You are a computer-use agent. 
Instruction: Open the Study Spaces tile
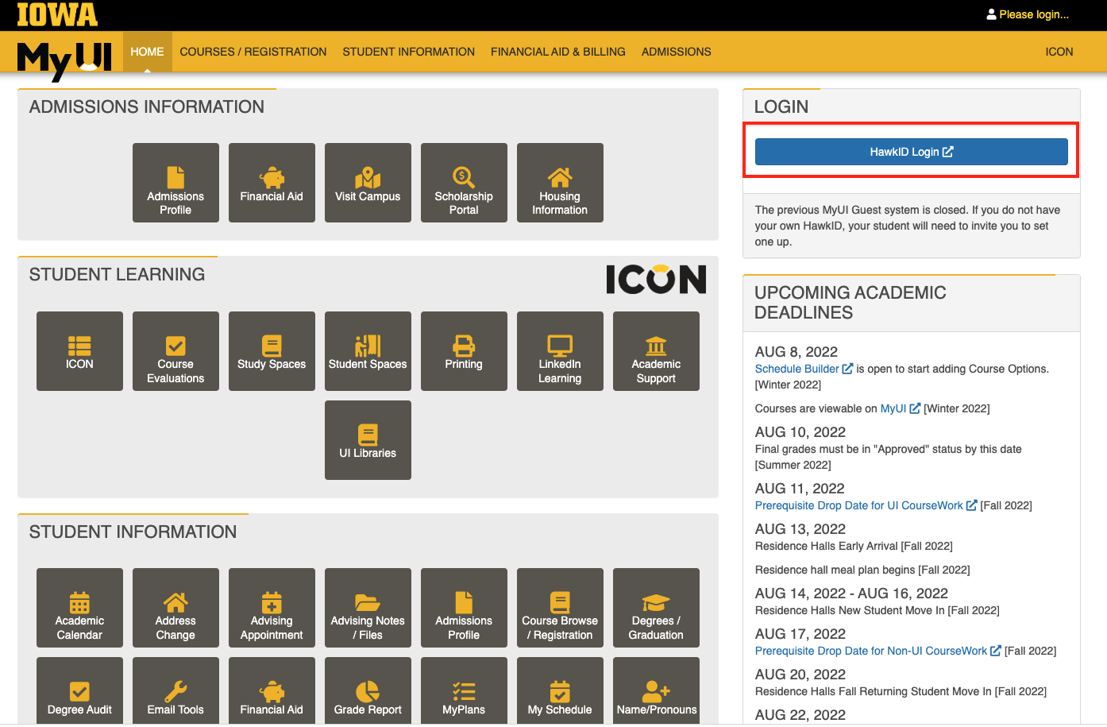coord(272,351)
